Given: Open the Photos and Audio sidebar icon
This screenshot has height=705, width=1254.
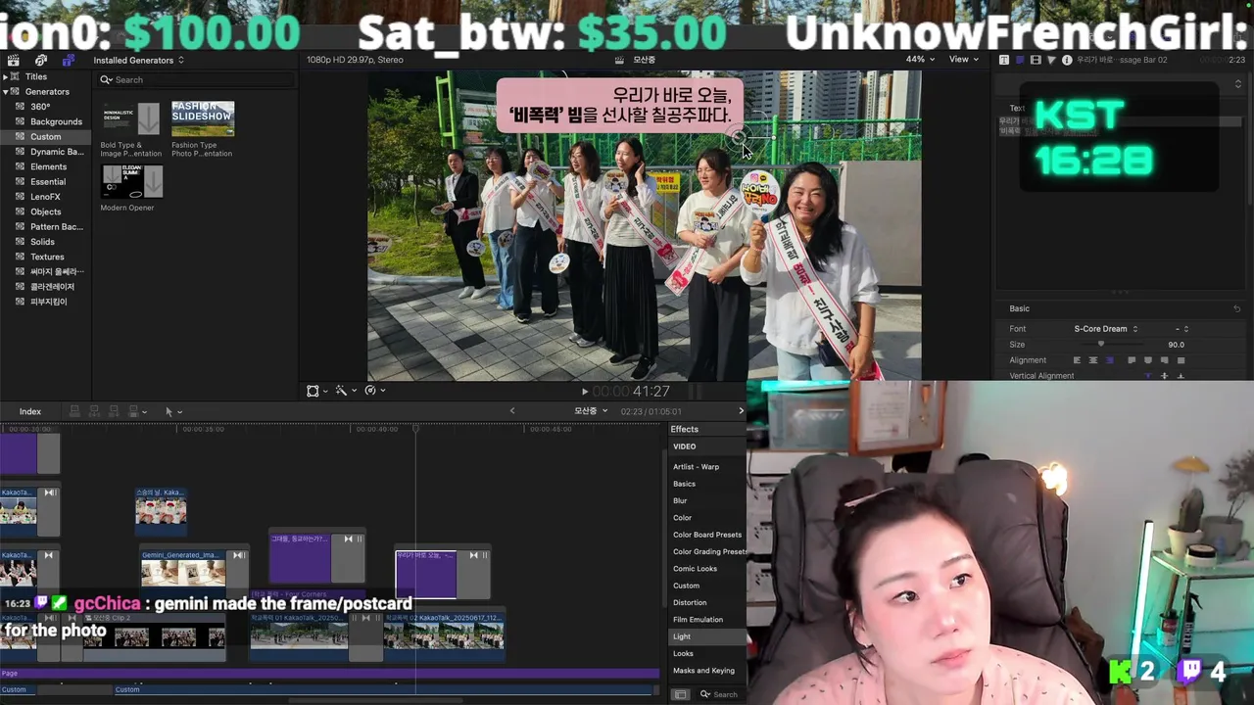Looking at the screenshot, I should click(41, 60).
